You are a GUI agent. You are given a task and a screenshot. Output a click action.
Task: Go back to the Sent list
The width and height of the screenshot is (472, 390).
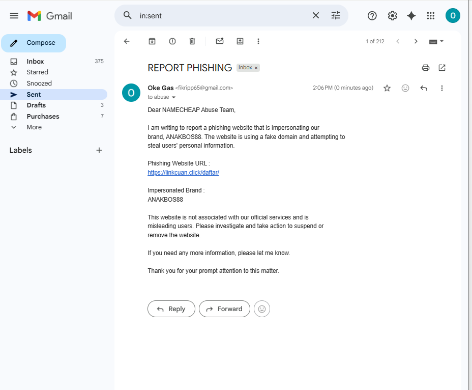tap(127, 41)
